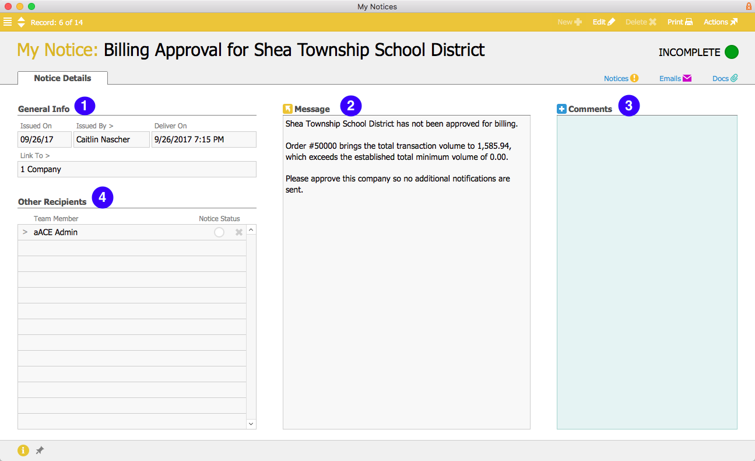This screenshot has width=755, height=461.
Task: Click the pin icon in the footer
Action: click(x=40, y=450)
